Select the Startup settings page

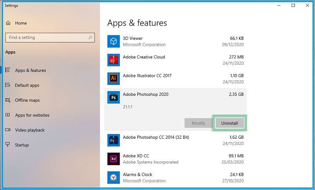tap(22, 145)
